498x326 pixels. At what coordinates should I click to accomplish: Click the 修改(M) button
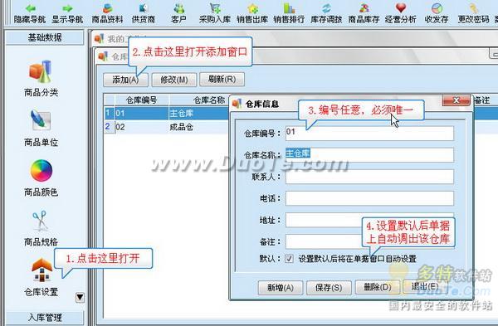[x=174, y=80]
